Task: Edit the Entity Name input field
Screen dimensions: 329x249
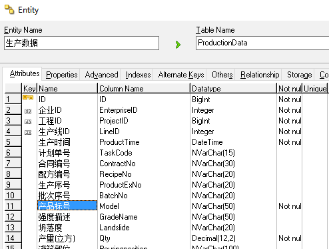Action: (x=81, y=43)
